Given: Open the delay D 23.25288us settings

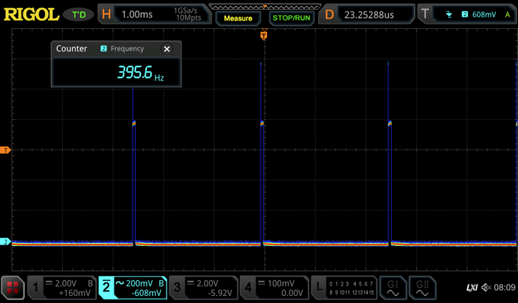Looking at the screenshot, I should point(367,14).
